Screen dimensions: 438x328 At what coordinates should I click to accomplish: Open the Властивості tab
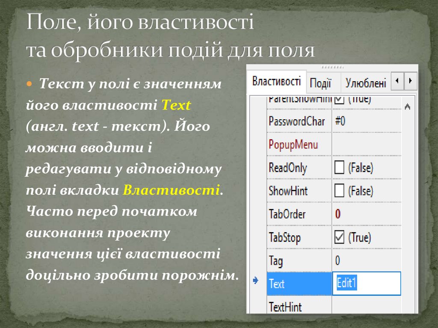[x=276, y=81]
